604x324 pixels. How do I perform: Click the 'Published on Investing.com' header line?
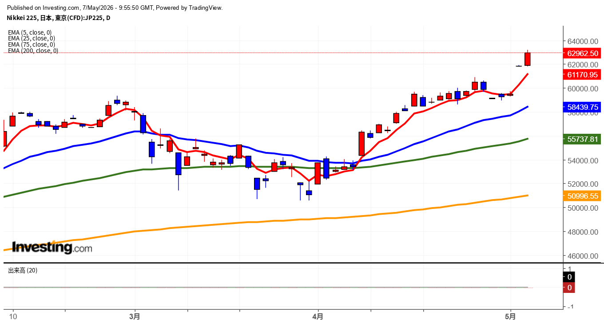(115, 8)
